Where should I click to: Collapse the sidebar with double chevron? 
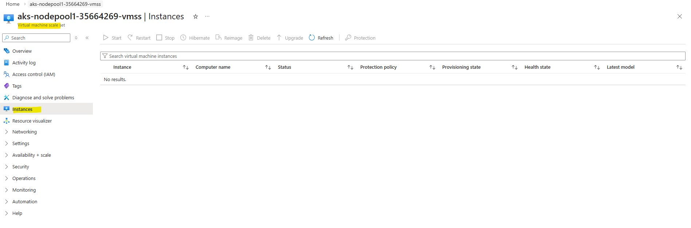click(87, 38)
